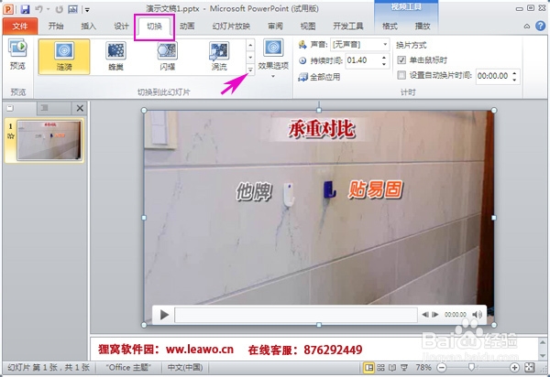Viewport: 550px width, 377px height.
Task: Click the Save icon in quick access toolbar
Action: click(x=25, y=9)
